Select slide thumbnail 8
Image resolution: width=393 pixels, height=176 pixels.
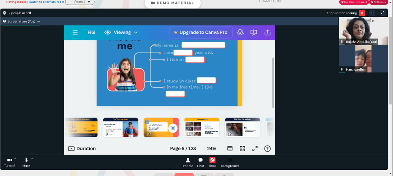(x=81, y=127)
